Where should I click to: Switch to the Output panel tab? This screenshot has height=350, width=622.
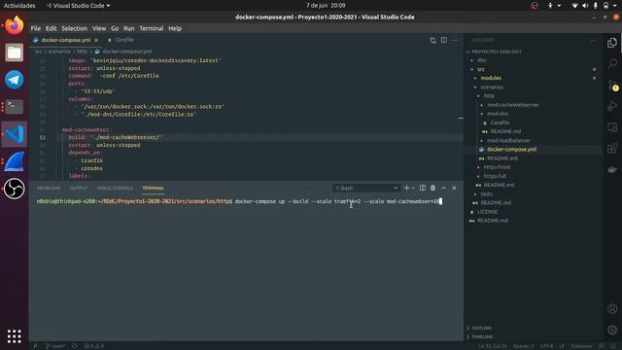pos(79,188)
